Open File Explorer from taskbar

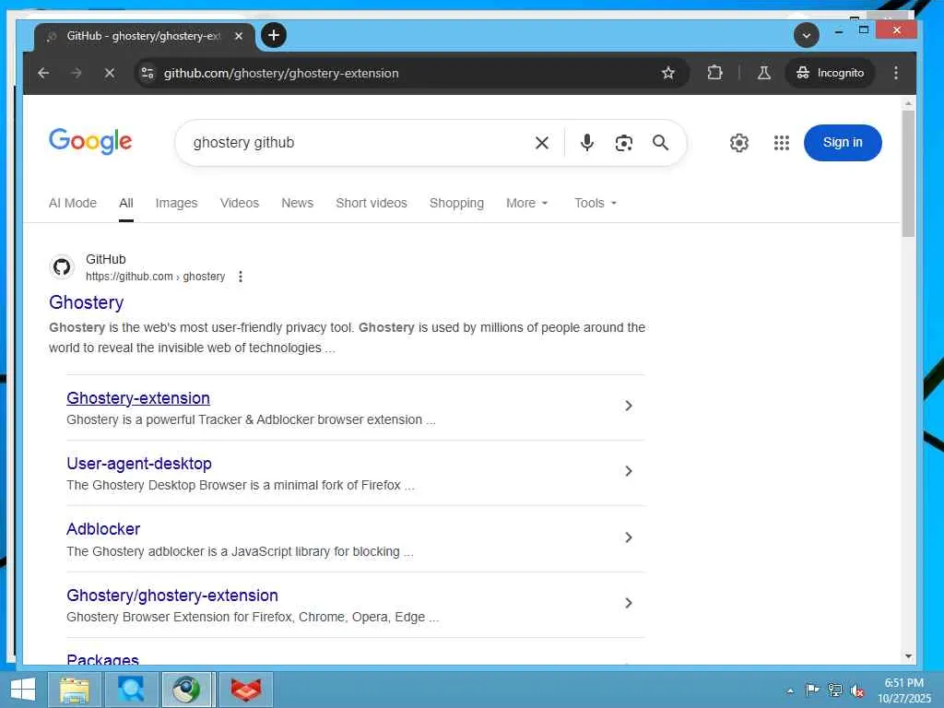74,690
